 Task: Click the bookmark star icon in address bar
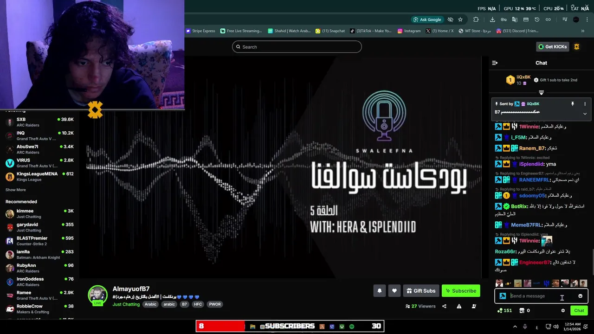460,19
